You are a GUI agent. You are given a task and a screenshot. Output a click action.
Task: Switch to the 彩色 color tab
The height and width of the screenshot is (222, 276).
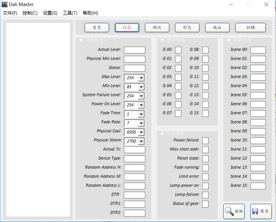click(187, 28)
